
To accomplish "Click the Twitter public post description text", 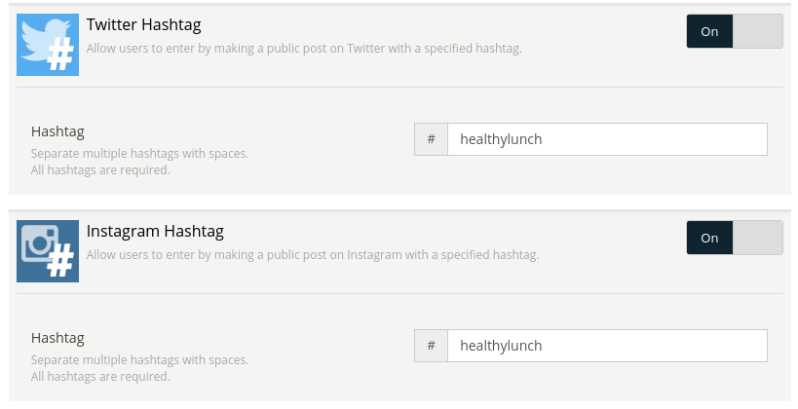I will pos(304,49).
